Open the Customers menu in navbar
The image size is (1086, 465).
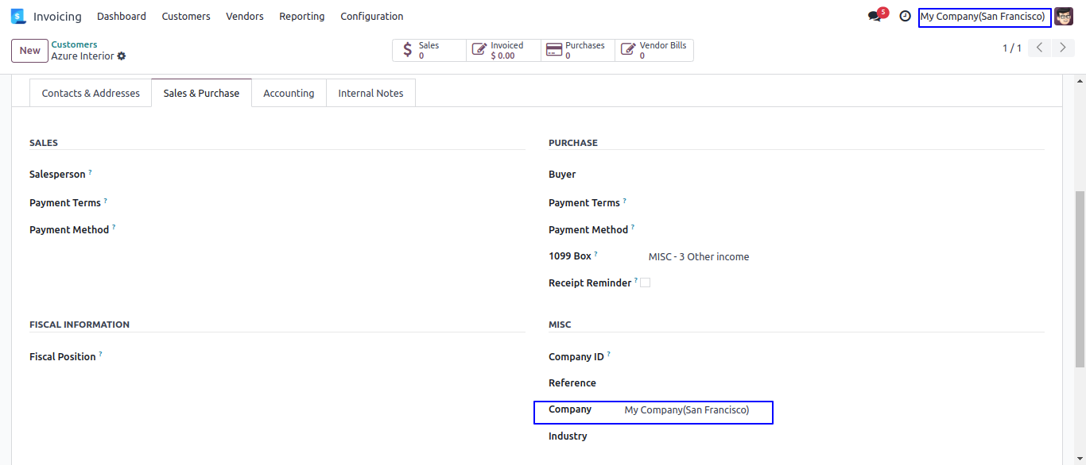(x=186, y=17)
